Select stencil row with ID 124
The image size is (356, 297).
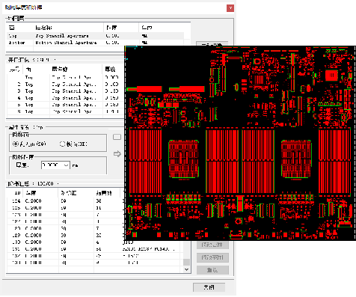tap(65, 200)
